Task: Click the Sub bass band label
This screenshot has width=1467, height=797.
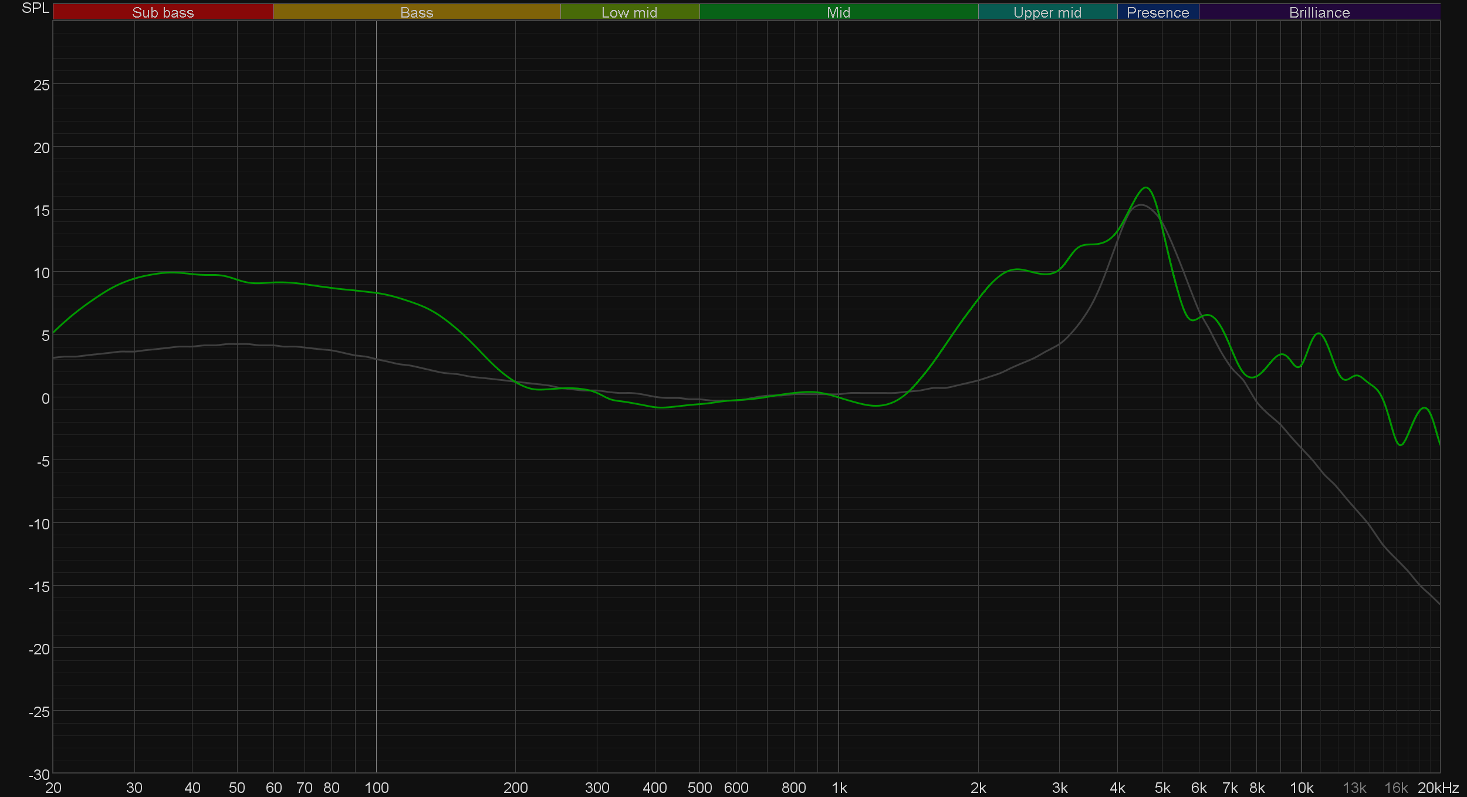Action: (163, 12)
